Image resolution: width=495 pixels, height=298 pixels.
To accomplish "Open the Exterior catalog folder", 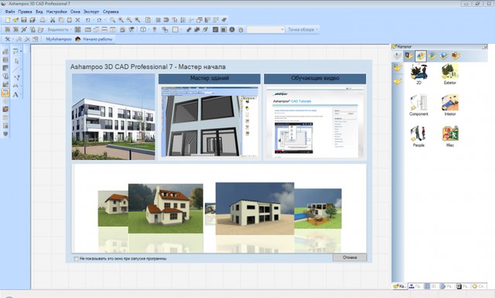I will tap(450, 73).
